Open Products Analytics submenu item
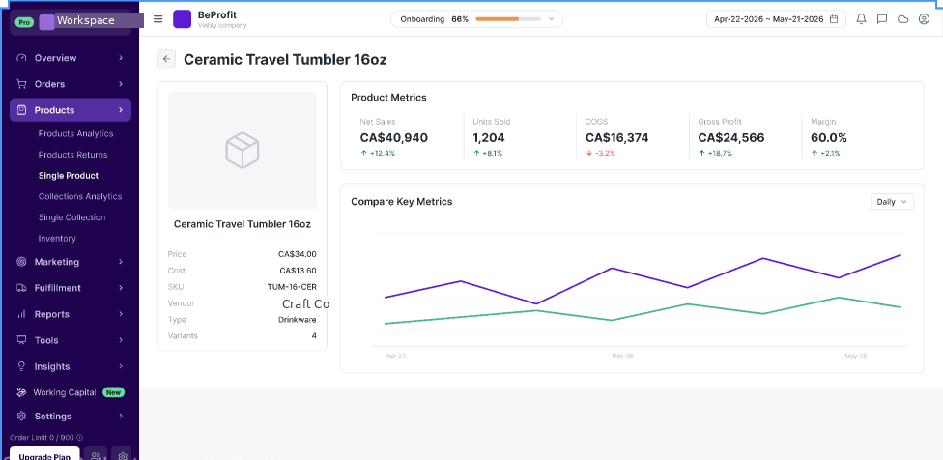This screenshot has width=943, height=460. tap(75, 133)
